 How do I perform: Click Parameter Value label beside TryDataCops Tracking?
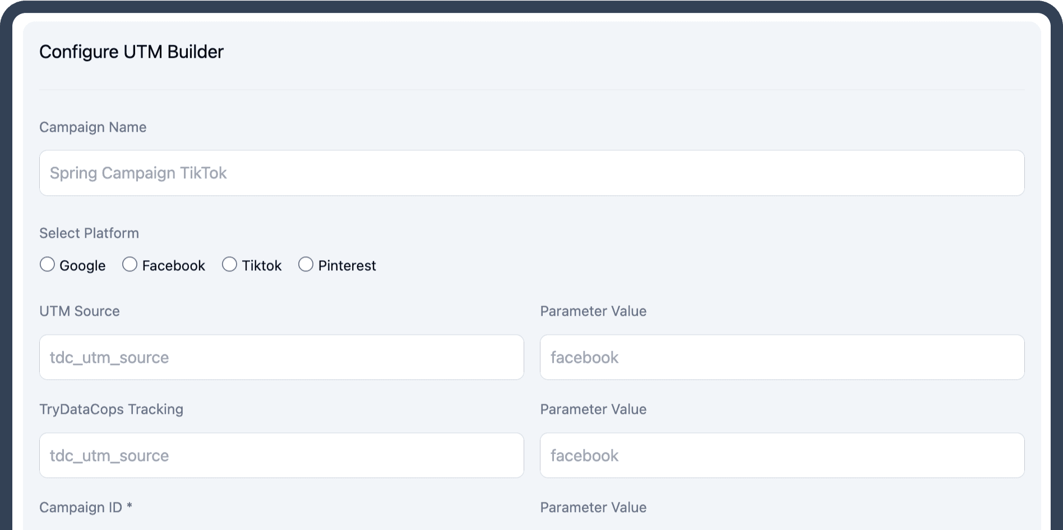click(x=593, y=409)
